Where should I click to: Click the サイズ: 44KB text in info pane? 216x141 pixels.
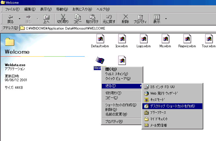[14, 88]
